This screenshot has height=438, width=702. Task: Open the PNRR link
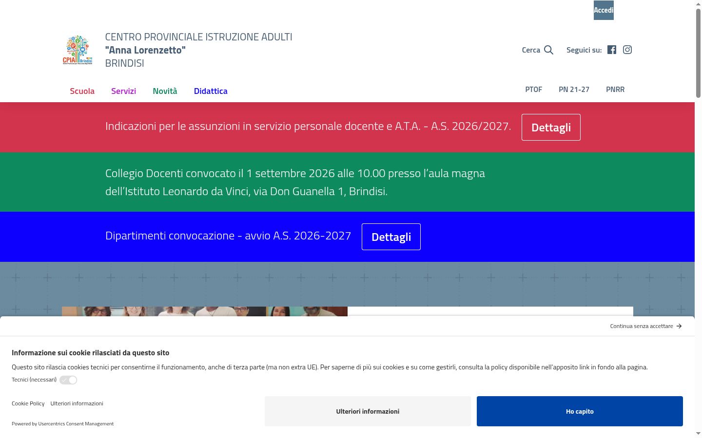tap(615, 90)
